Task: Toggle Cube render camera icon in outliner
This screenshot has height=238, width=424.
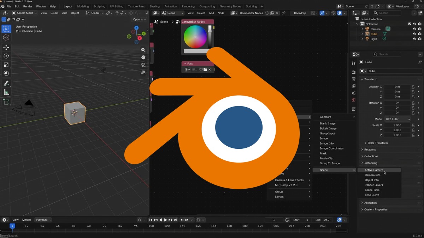Action: 420,34
